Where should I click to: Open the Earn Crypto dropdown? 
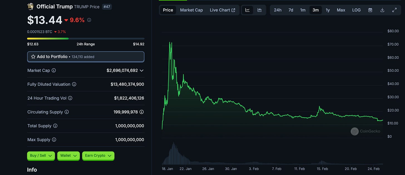[x=98, y=156]
